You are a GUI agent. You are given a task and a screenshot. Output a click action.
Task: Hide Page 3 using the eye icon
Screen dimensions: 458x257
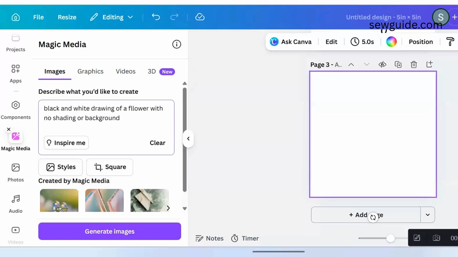coord(382,64)
